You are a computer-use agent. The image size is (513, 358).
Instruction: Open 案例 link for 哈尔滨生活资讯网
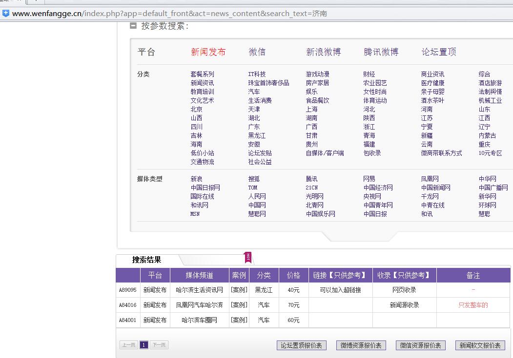pyautogui.click(x=239, y=290)
